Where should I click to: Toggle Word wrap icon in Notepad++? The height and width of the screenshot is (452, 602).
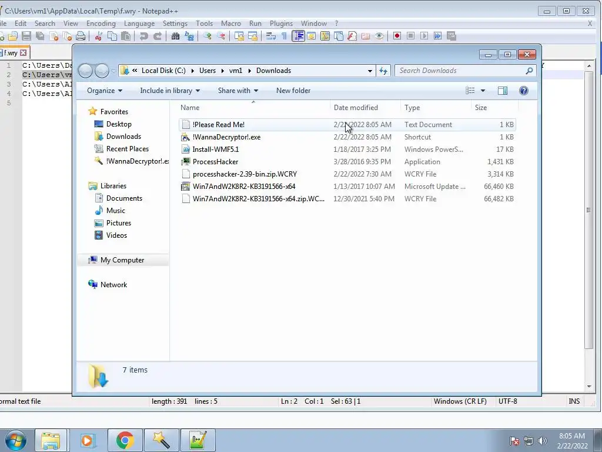[270, 36]
